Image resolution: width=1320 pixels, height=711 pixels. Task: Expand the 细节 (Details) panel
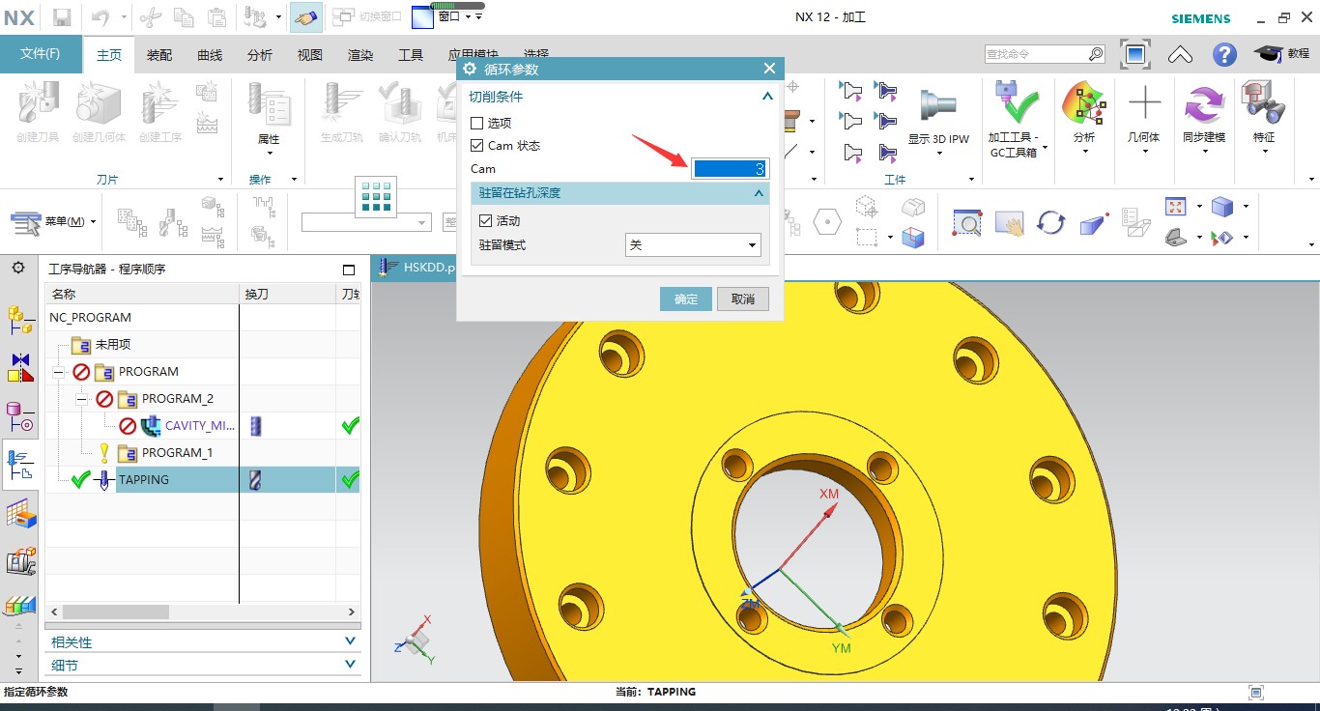350,665
